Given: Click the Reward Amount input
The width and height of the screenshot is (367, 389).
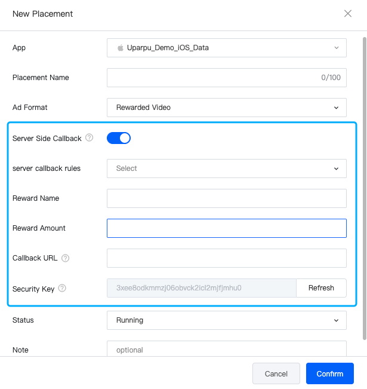Looking at the screenshot, I should pos(227,228).
